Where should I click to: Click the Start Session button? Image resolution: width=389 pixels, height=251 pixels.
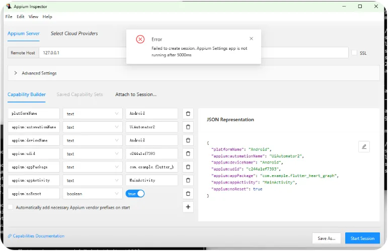click(362, 238)
